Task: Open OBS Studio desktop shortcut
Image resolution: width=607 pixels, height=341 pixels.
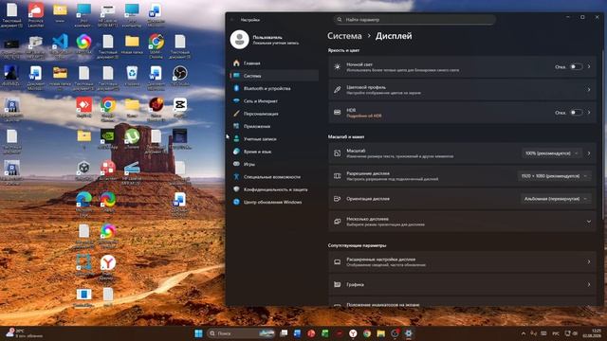Action: tap(180, 77)
